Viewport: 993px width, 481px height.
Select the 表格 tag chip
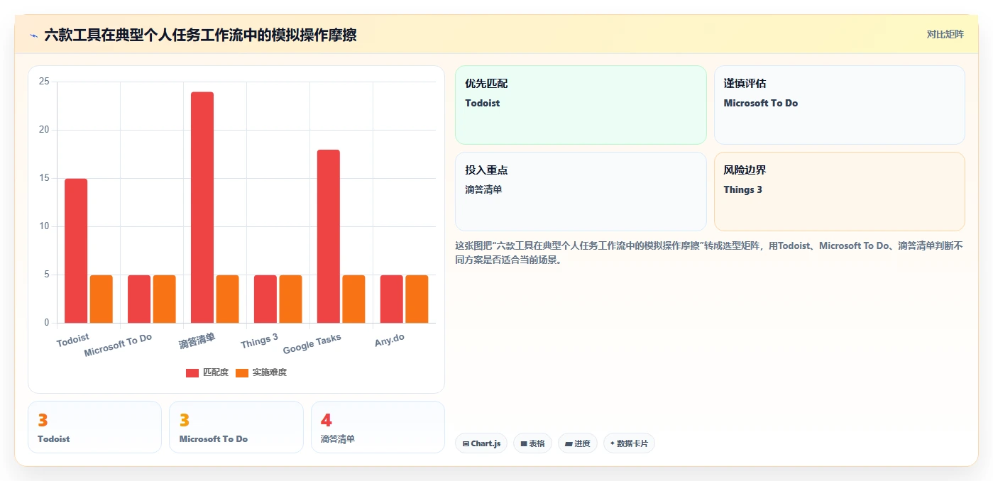pos(533,443)
